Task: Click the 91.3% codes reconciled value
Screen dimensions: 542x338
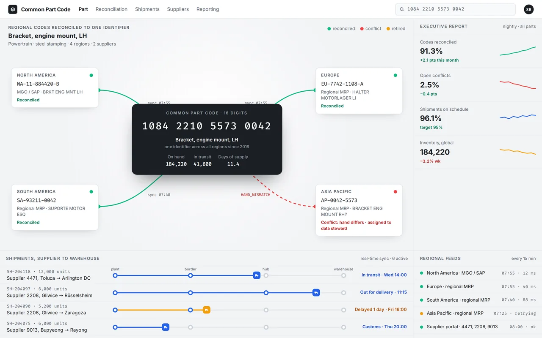Action: click(431, 51)
